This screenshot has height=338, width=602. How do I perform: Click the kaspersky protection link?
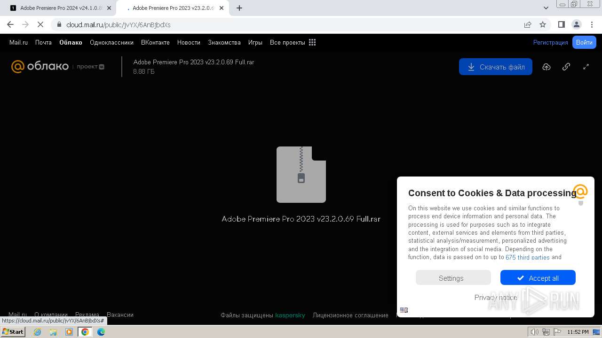[290, 315]
